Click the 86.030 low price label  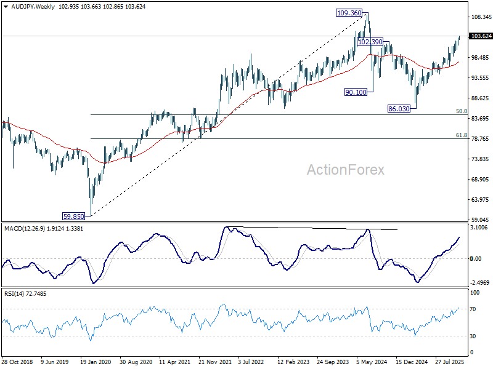pyautogui.click(x=399, y=109)
